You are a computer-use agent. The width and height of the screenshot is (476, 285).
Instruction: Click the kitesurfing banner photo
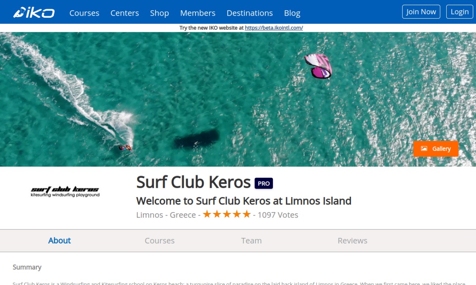(x=238, y=99)
